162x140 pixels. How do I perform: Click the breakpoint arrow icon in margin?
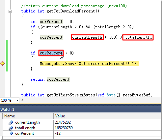point(2,63)
